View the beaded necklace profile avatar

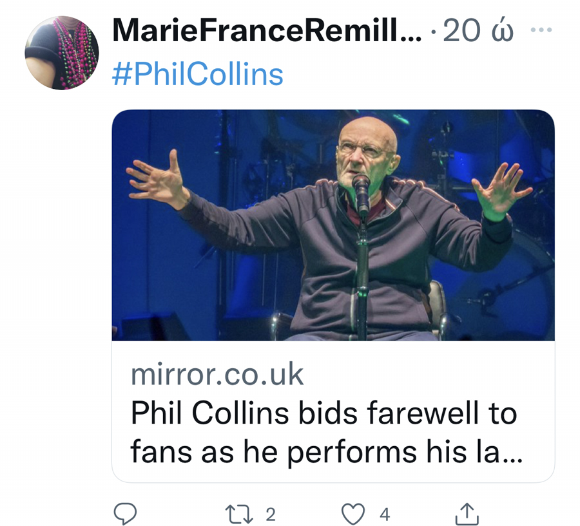click(62, 53)
